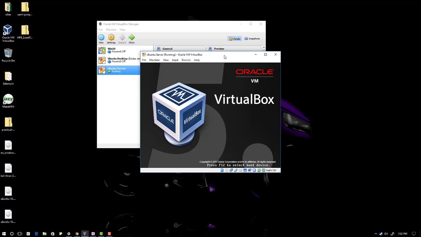Click the Windows Start button
This screenshot has height=237, width=421.
point(4,234)
